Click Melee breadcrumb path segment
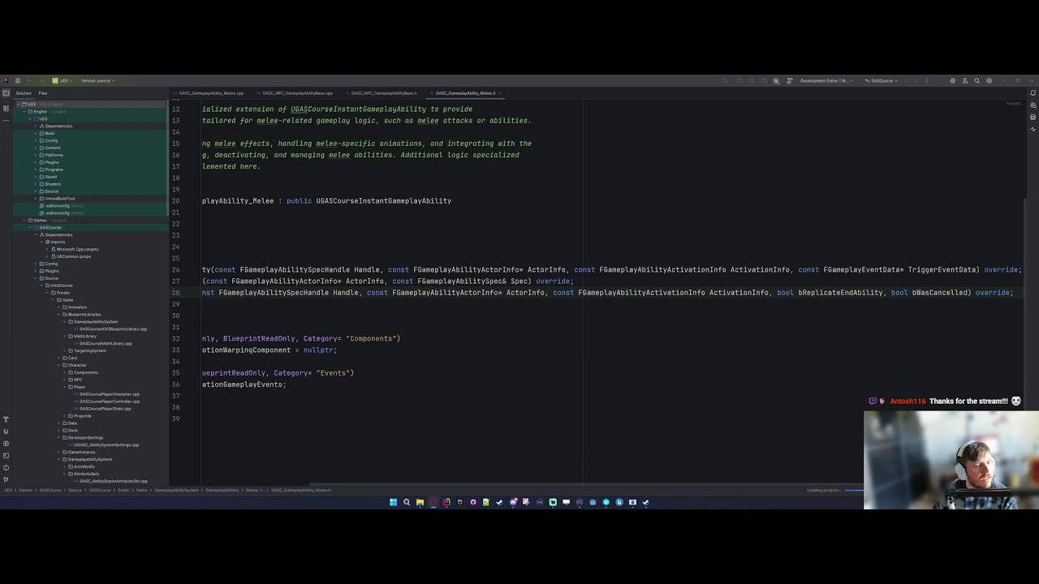The width and height of the screenshot is (1039, 584). [252, 490]
